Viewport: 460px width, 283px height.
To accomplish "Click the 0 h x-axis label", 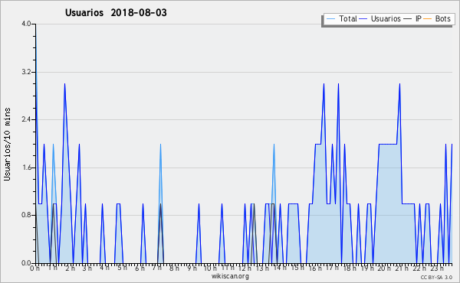I will pyautogui.click(x=35, y=268).
